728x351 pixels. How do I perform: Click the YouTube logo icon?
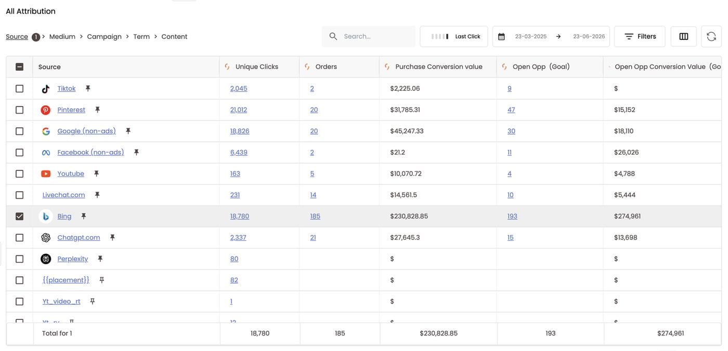coord(46,174)
